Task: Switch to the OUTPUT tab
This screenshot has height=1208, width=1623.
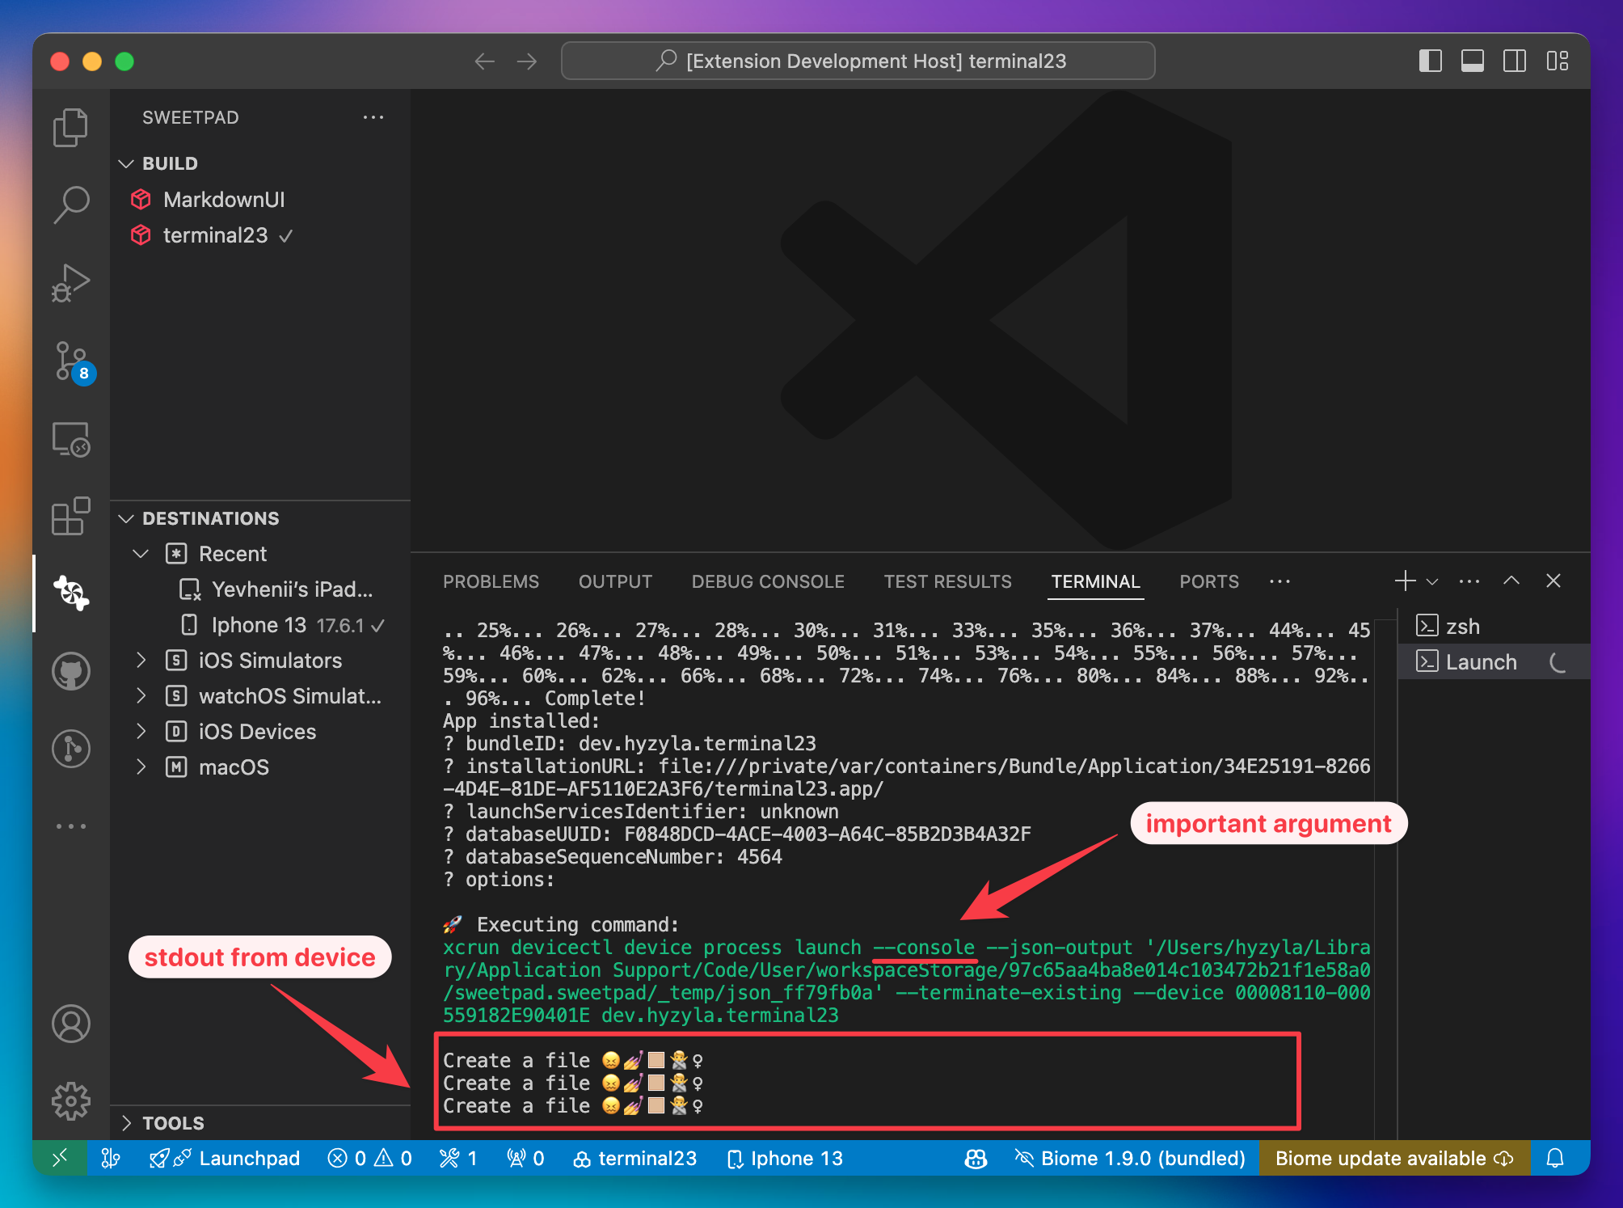Action: coord(615,581)
